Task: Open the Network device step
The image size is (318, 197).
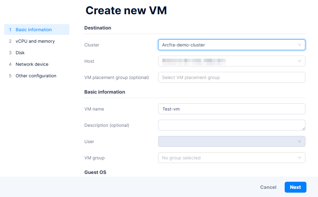Action: tap(32, 64)
